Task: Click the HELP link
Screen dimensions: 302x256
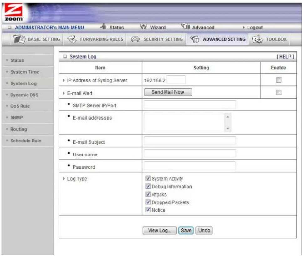Action: [x=285, y=57]
